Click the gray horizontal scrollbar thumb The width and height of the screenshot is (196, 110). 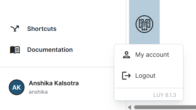pyautogui.click(x=165, y=107)
